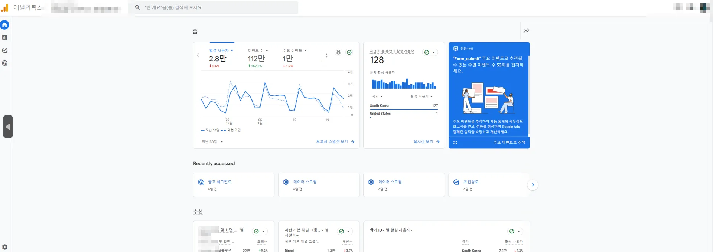
Task: Click the United States row in realtime table
Action: coord(404,114)
